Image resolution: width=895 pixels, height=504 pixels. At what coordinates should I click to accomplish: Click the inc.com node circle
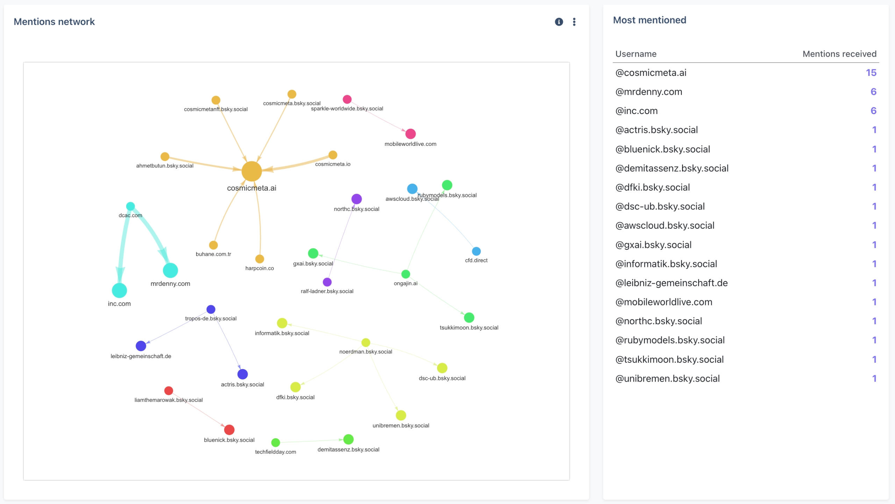119,290
